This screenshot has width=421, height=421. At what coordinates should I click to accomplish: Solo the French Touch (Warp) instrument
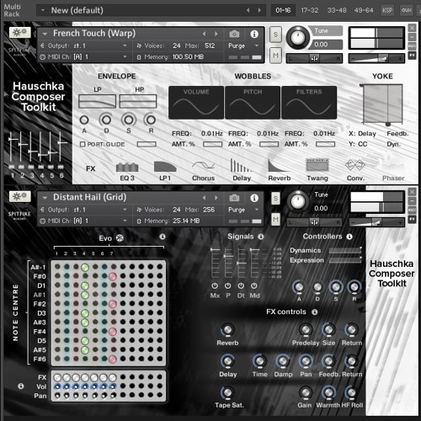point(275,35)
